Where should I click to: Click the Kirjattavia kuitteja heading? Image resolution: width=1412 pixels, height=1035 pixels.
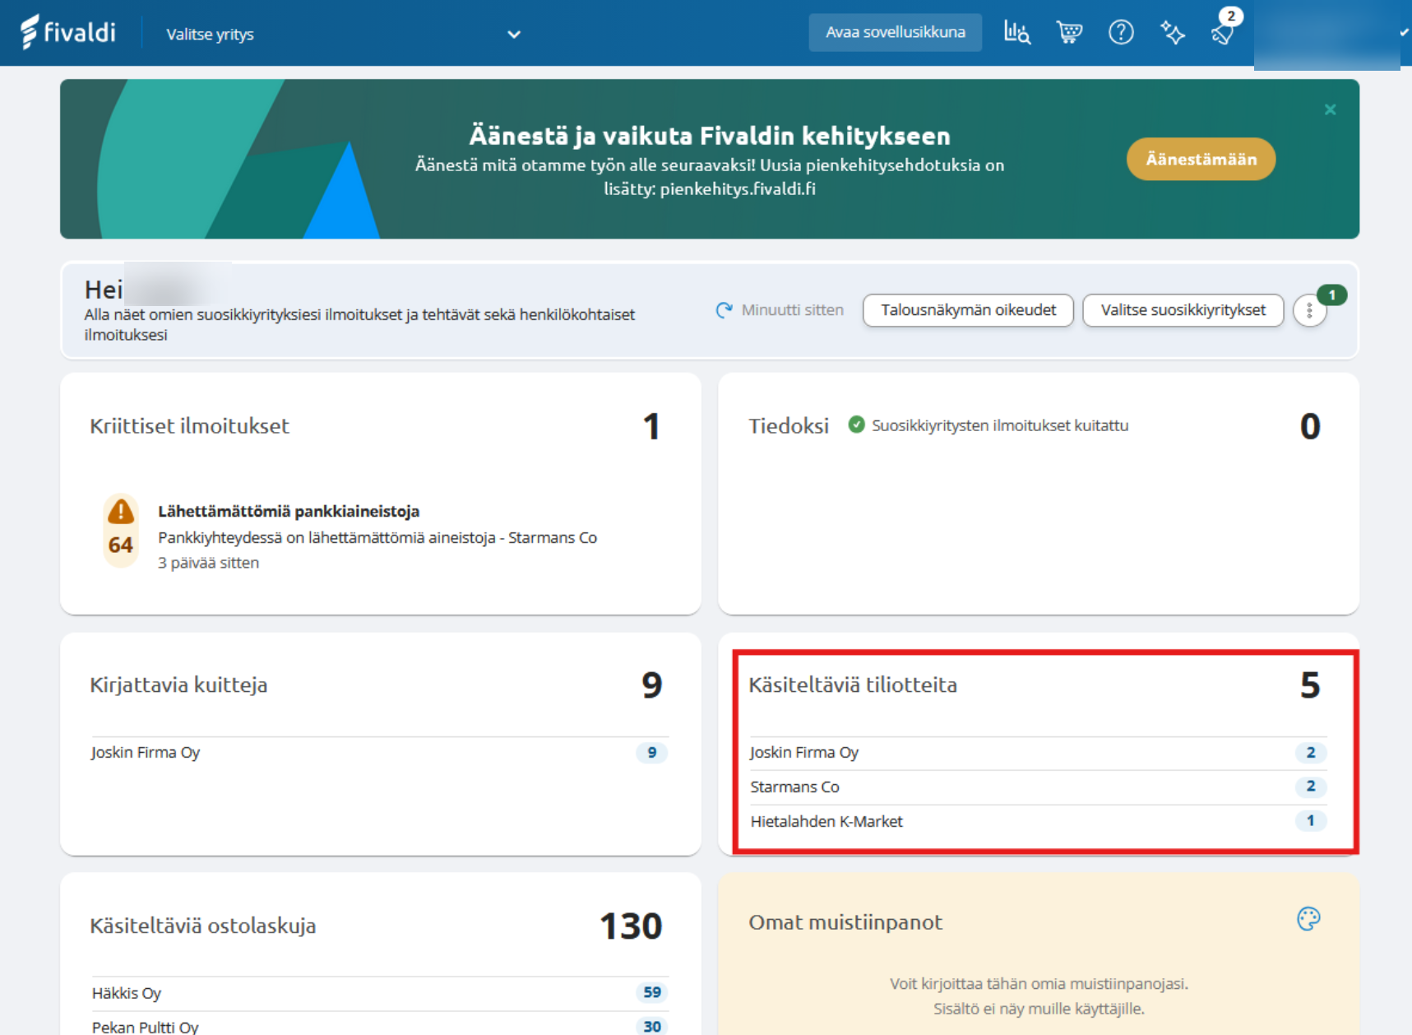click(178, 685)
